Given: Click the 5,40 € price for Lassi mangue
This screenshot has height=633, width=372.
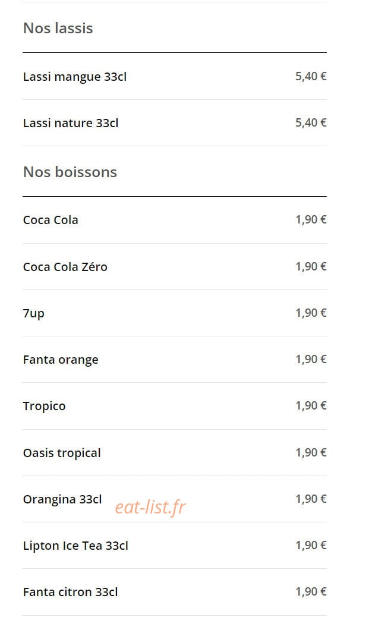Looking at the screenshot, I should [x=311, y=76].
